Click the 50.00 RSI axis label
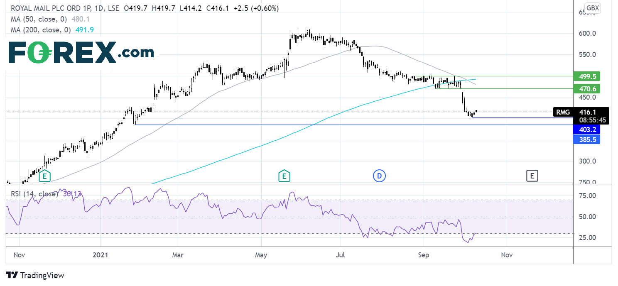Screen dimensions: 618x286 pyautogui.click(x=588, y=217)
